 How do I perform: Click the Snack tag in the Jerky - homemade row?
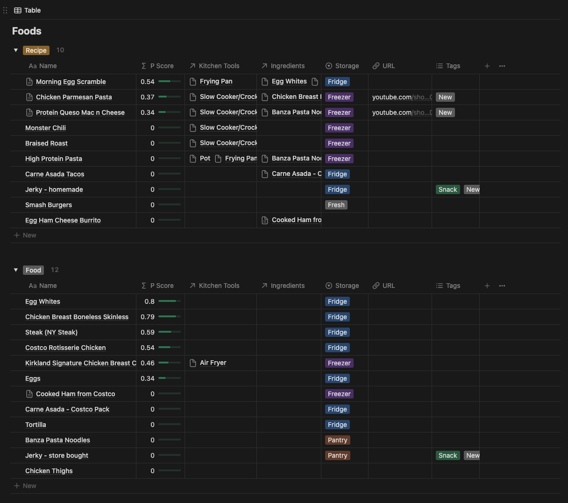(x=447, y=189)
